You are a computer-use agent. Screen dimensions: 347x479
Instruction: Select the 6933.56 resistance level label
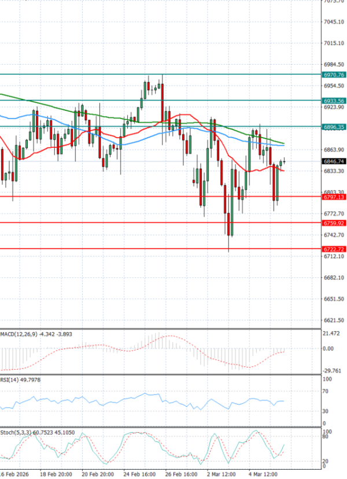pos(334,101)
